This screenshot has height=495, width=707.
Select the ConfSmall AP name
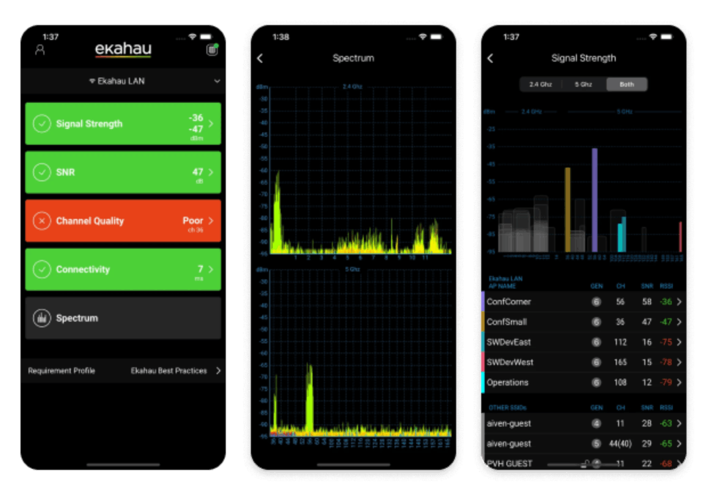(x=506, y=322)
